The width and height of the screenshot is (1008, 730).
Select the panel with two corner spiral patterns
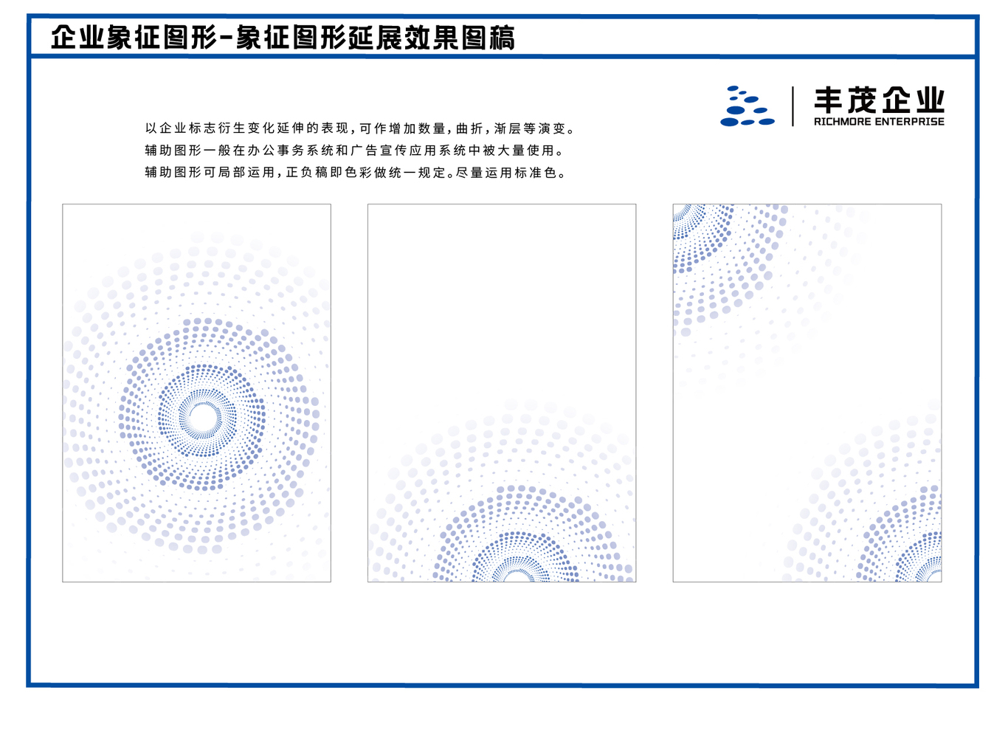[807, 393]
